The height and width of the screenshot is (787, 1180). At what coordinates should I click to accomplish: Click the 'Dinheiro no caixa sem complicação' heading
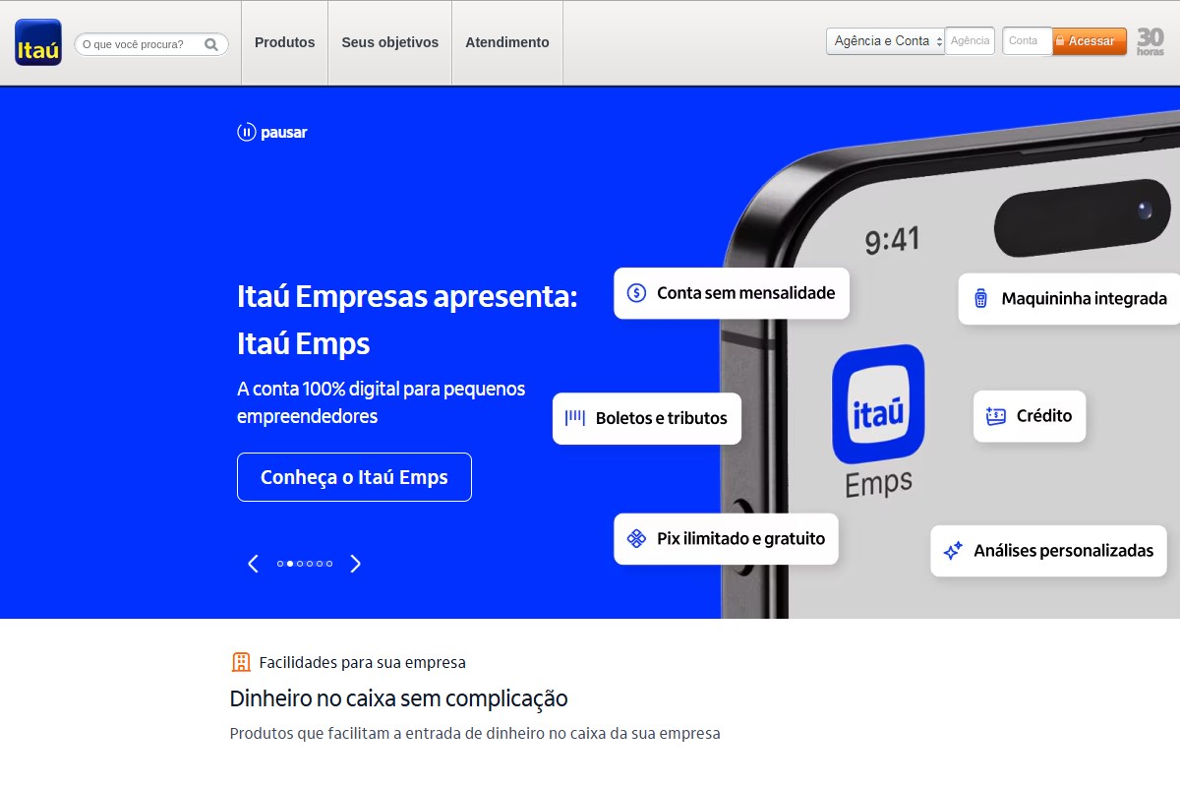pyautogui.click(x=398, y=698)
